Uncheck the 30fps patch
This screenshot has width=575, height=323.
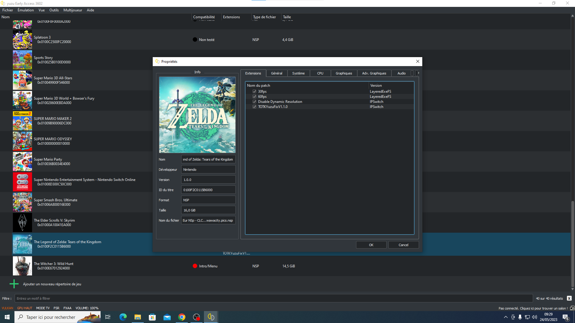[255, 92]
